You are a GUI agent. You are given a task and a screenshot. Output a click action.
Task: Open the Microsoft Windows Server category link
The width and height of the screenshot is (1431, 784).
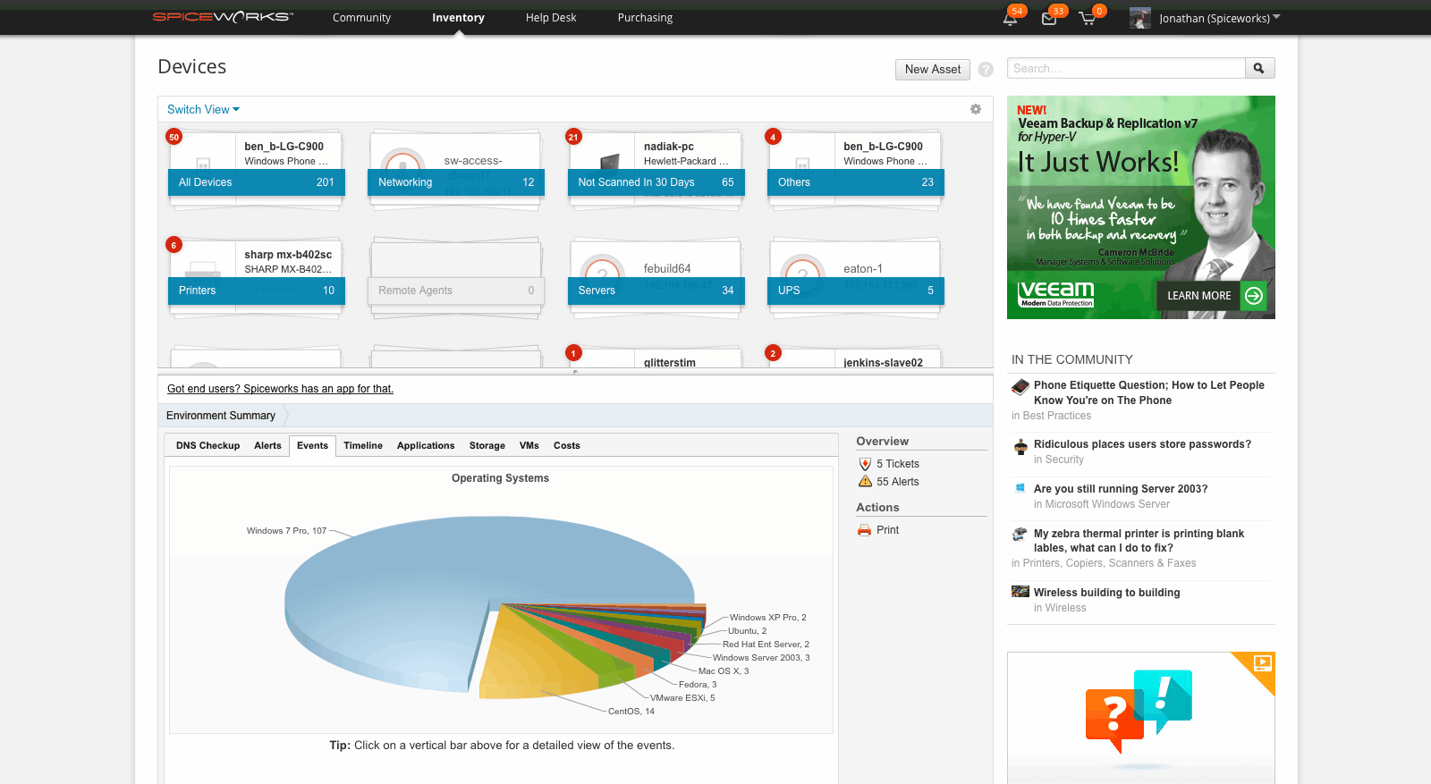(1107, 504)
